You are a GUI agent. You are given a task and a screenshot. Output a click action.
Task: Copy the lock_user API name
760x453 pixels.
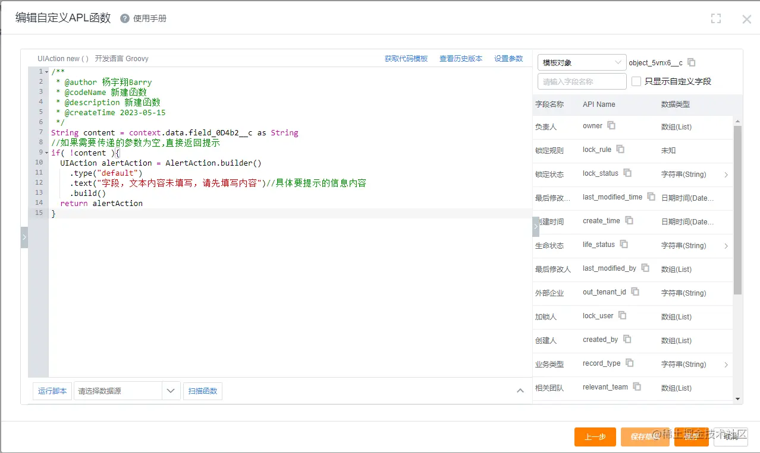(623, 316)
